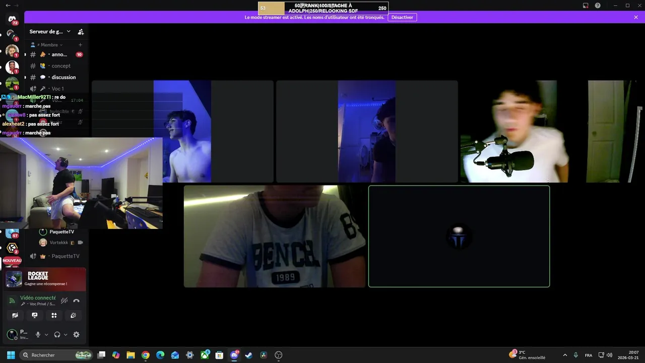Open Rocket League reward quest banner
Screen dimensions: 645x363
pyautogui.click(x=45, y=279)
